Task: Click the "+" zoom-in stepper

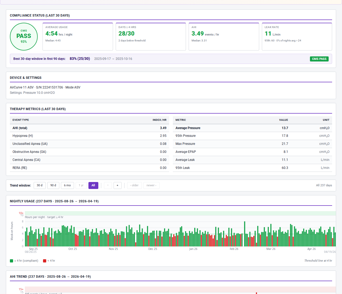Action: pos(118,185)
